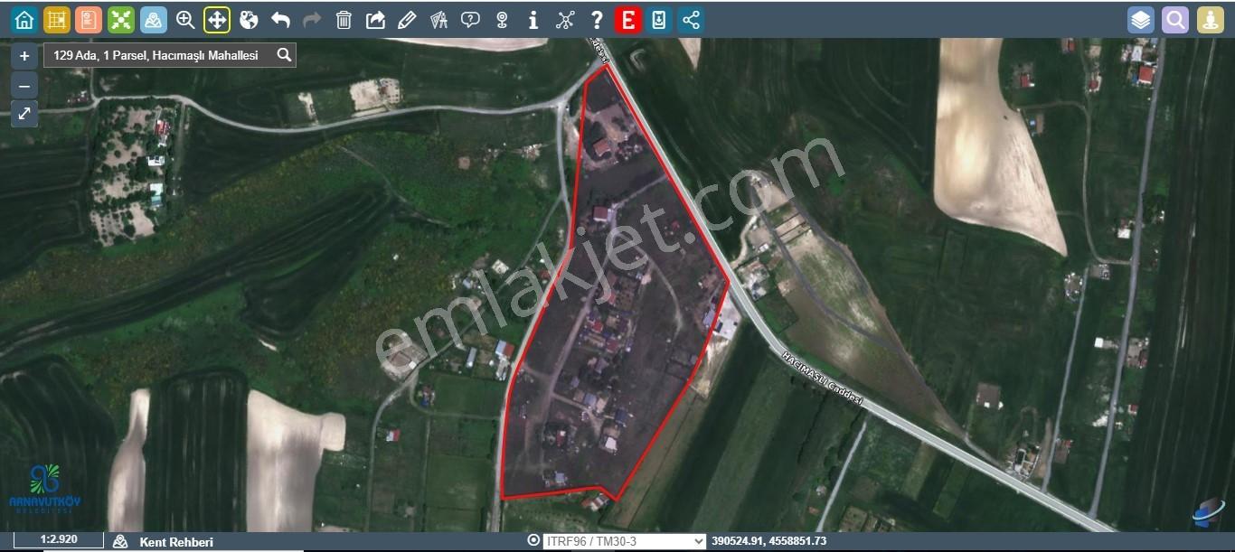The width and height of the screenshot is (1235, 552).
Task: Click the street view pin icon
Action: [502, 20]
